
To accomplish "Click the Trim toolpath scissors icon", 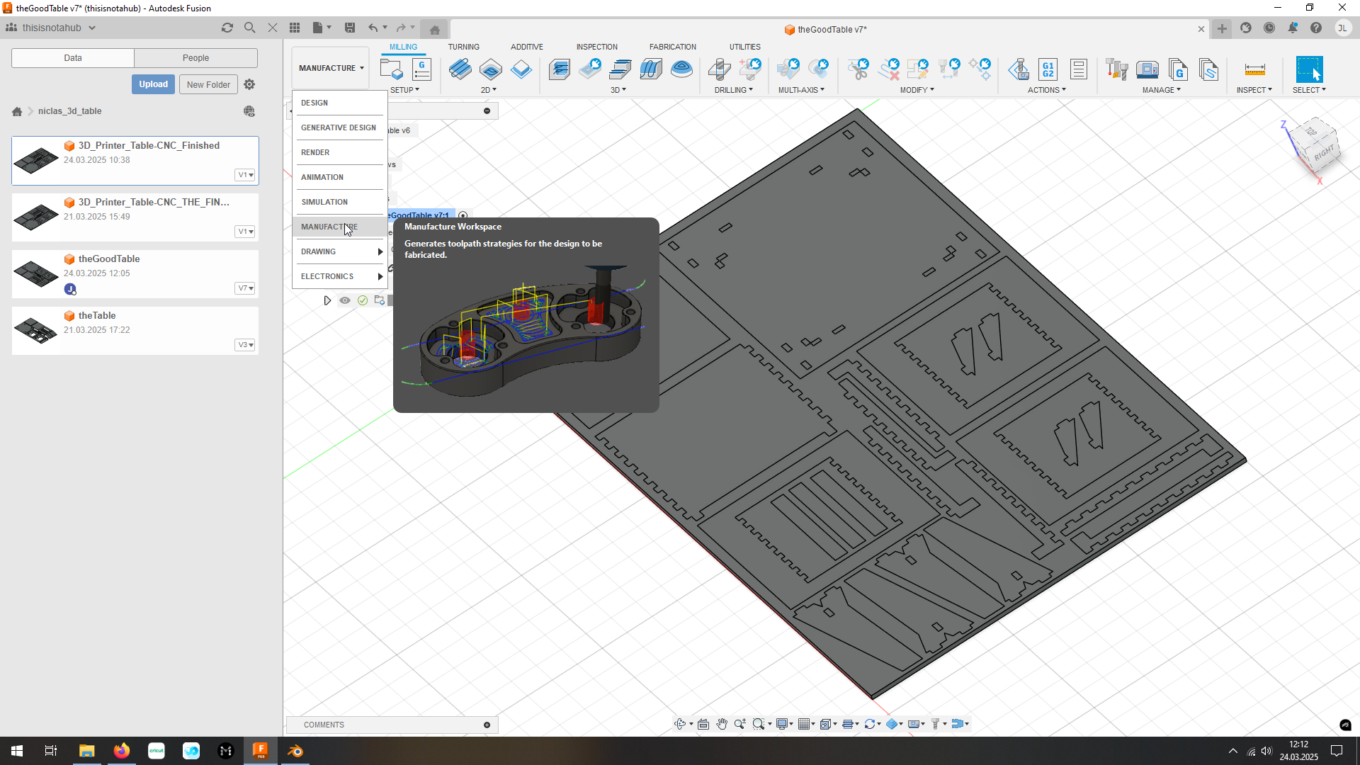I will coord(858,69).
